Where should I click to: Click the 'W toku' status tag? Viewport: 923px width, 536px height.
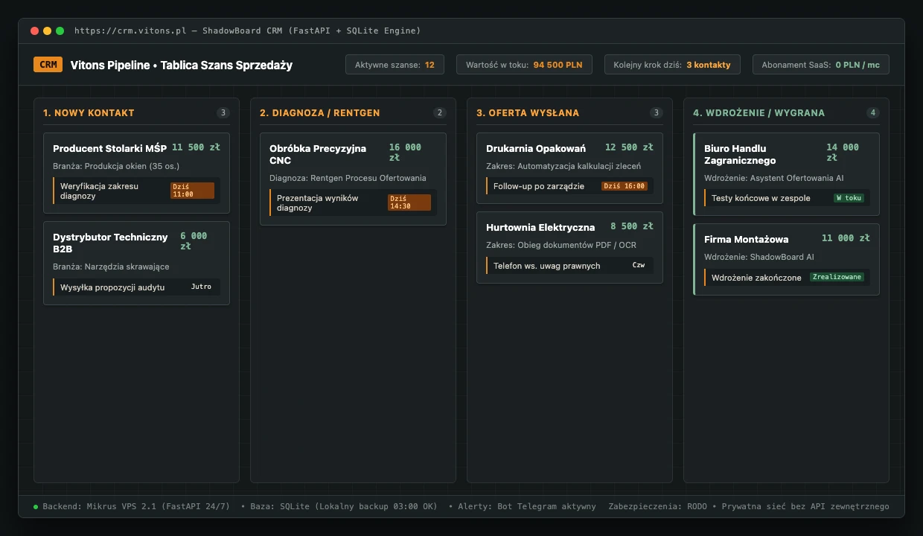849,198
